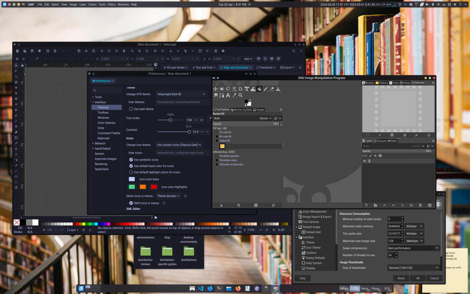
Task: Open the KDE application launcher
Action: [81, 289]
